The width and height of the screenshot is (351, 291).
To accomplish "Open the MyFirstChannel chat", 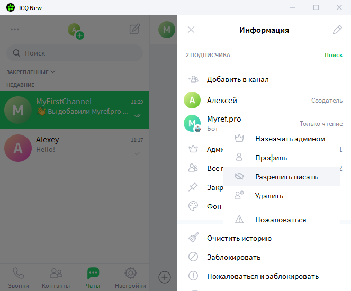I will (75, 110).
